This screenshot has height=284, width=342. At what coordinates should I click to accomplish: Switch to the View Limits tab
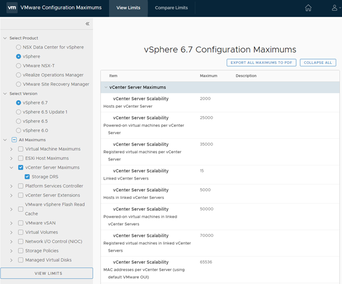[128, 8]
